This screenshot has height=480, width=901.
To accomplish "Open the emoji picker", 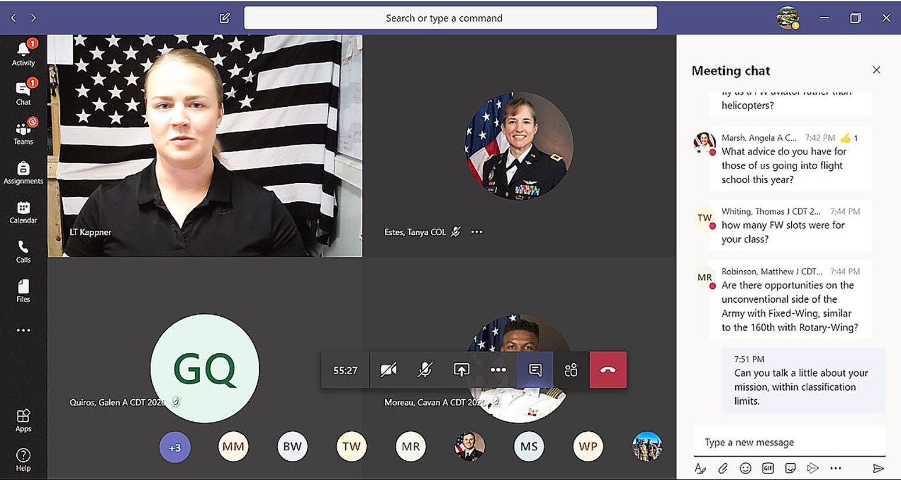I will tap(746, 468).
